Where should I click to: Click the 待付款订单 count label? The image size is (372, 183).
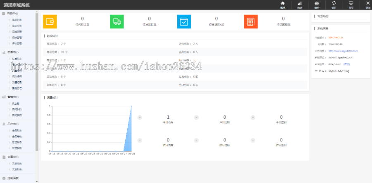coord(82,25)
